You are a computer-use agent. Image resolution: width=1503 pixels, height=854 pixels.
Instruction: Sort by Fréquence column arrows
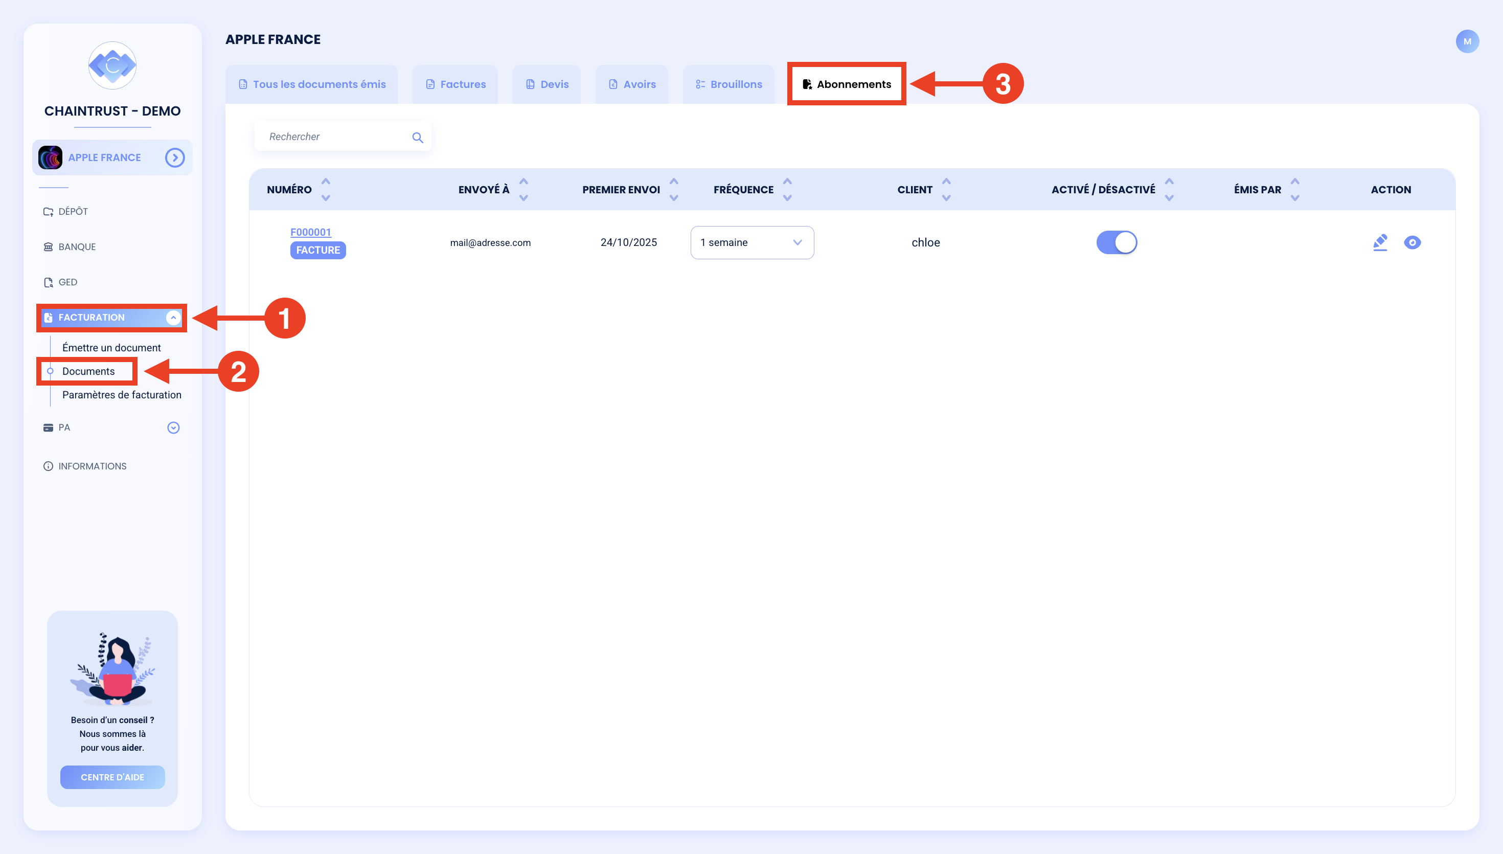[x=787, y=189]
